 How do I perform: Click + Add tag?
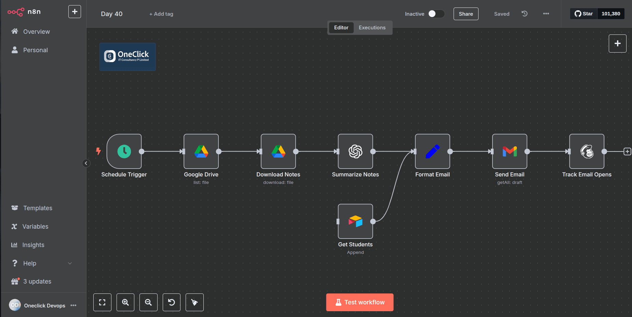161,14
